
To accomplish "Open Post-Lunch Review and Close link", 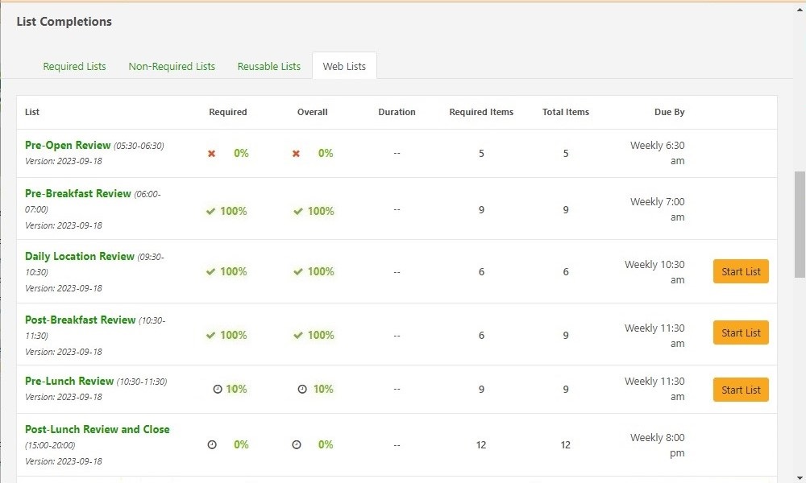I will point(97,430).
